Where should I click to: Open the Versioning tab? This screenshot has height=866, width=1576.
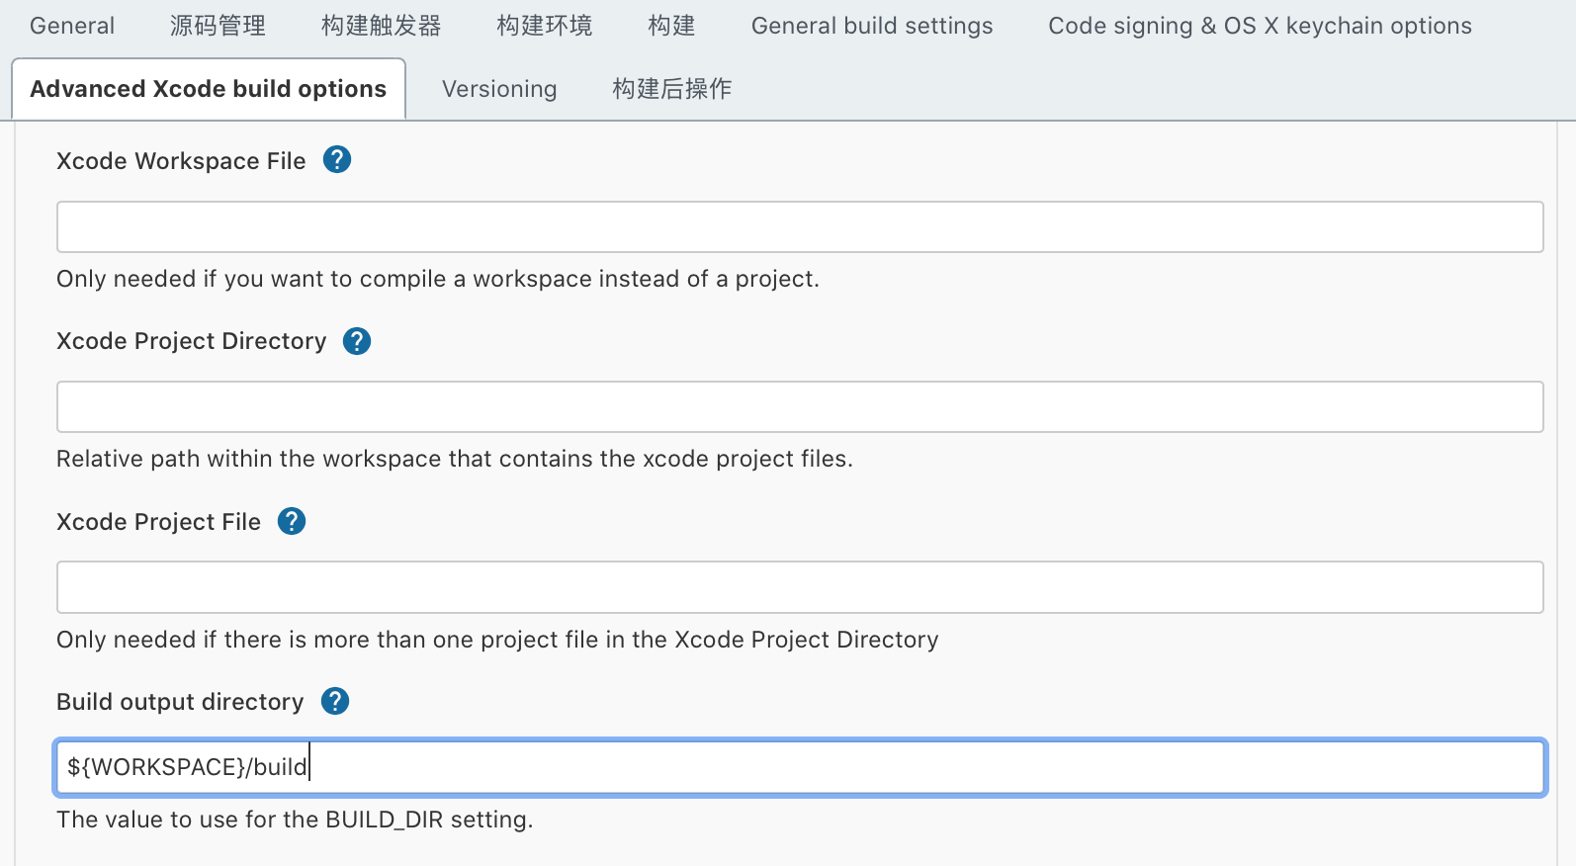click(x=499, y=89)
